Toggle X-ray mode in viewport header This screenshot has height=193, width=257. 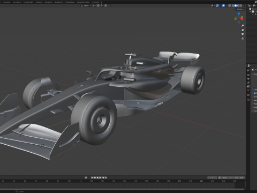pyautogui.click(x=230, y=5)
